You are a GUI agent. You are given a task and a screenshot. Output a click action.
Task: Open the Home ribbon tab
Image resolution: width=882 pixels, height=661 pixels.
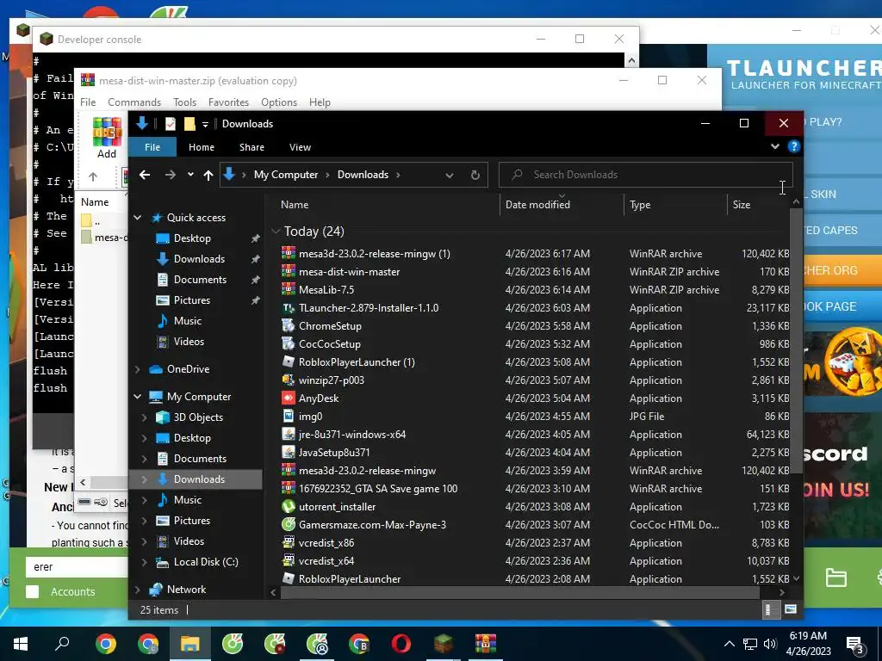[x=202, y=147]
